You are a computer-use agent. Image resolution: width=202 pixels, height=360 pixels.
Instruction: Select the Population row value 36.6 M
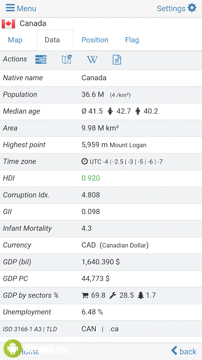click(x=93, y=94)
